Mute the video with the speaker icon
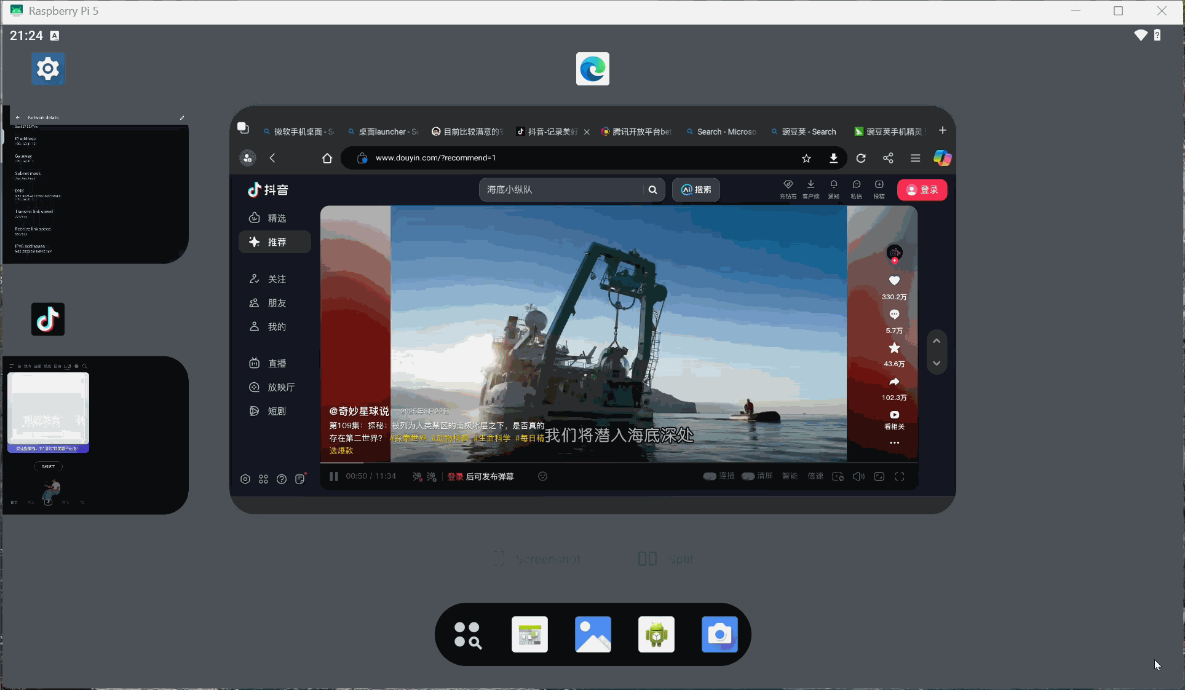Screen dimensions: 1185x690 tap(858, 477)
